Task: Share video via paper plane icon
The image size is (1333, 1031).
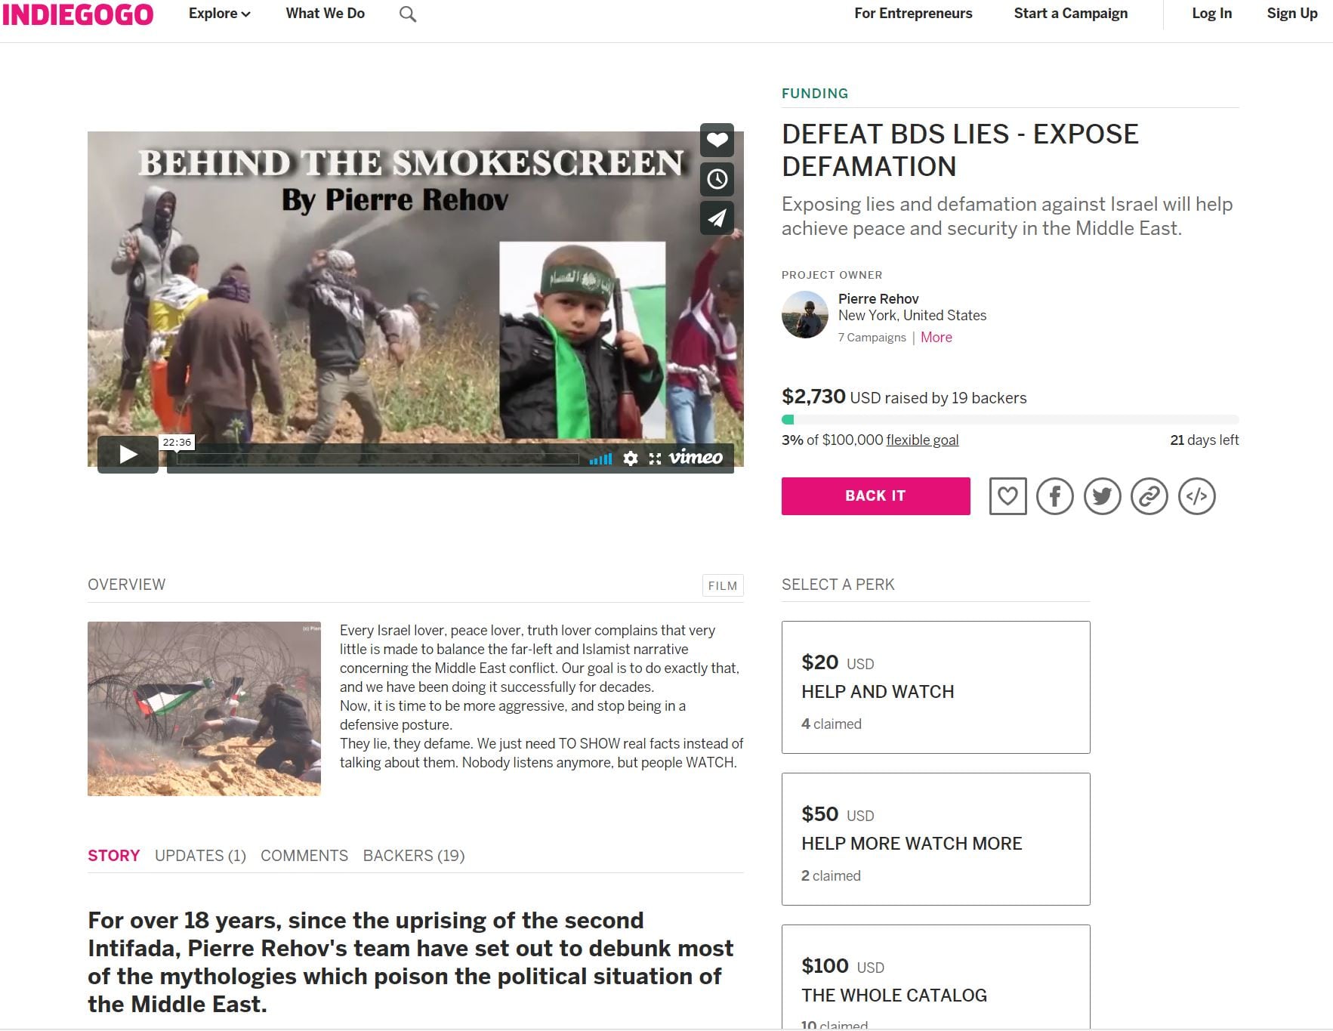Action: pyautogui.click(x=717, y=218)
